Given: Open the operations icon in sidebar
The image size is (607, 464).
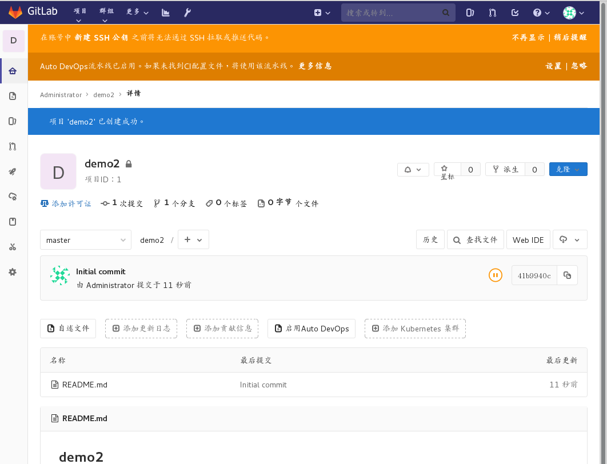Looking at the screenshot, I should coord(13,197).
